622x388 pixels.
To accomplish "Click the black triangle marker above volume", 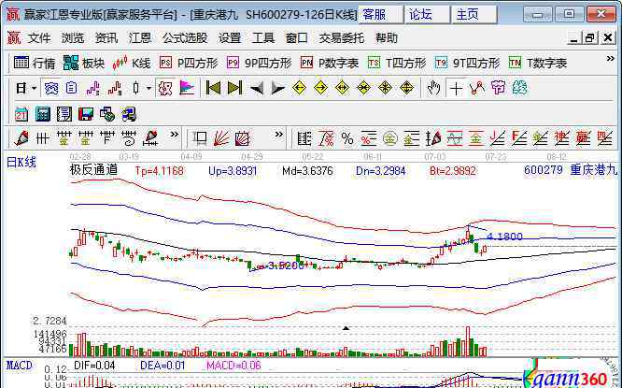I will click(346, 328).
